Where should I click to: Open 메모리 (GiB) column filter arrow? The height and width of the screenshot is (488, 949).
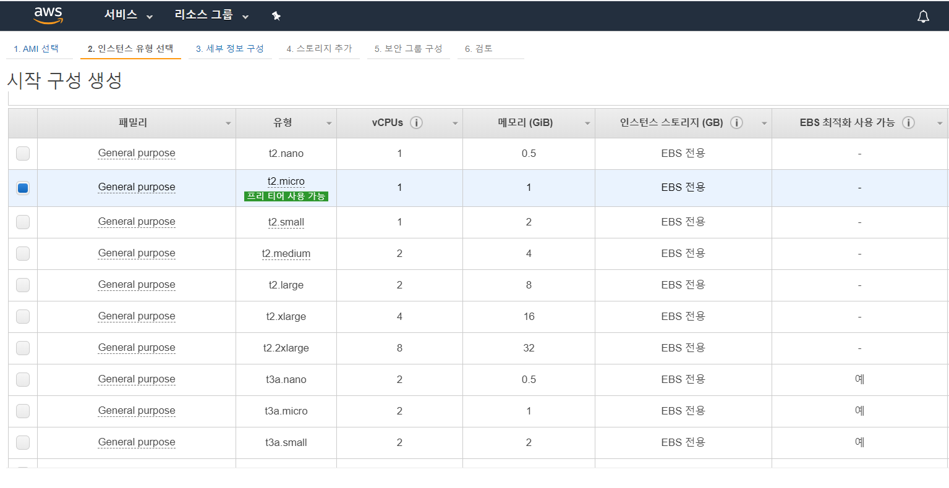pyautogui.click(x=587, y=124)
